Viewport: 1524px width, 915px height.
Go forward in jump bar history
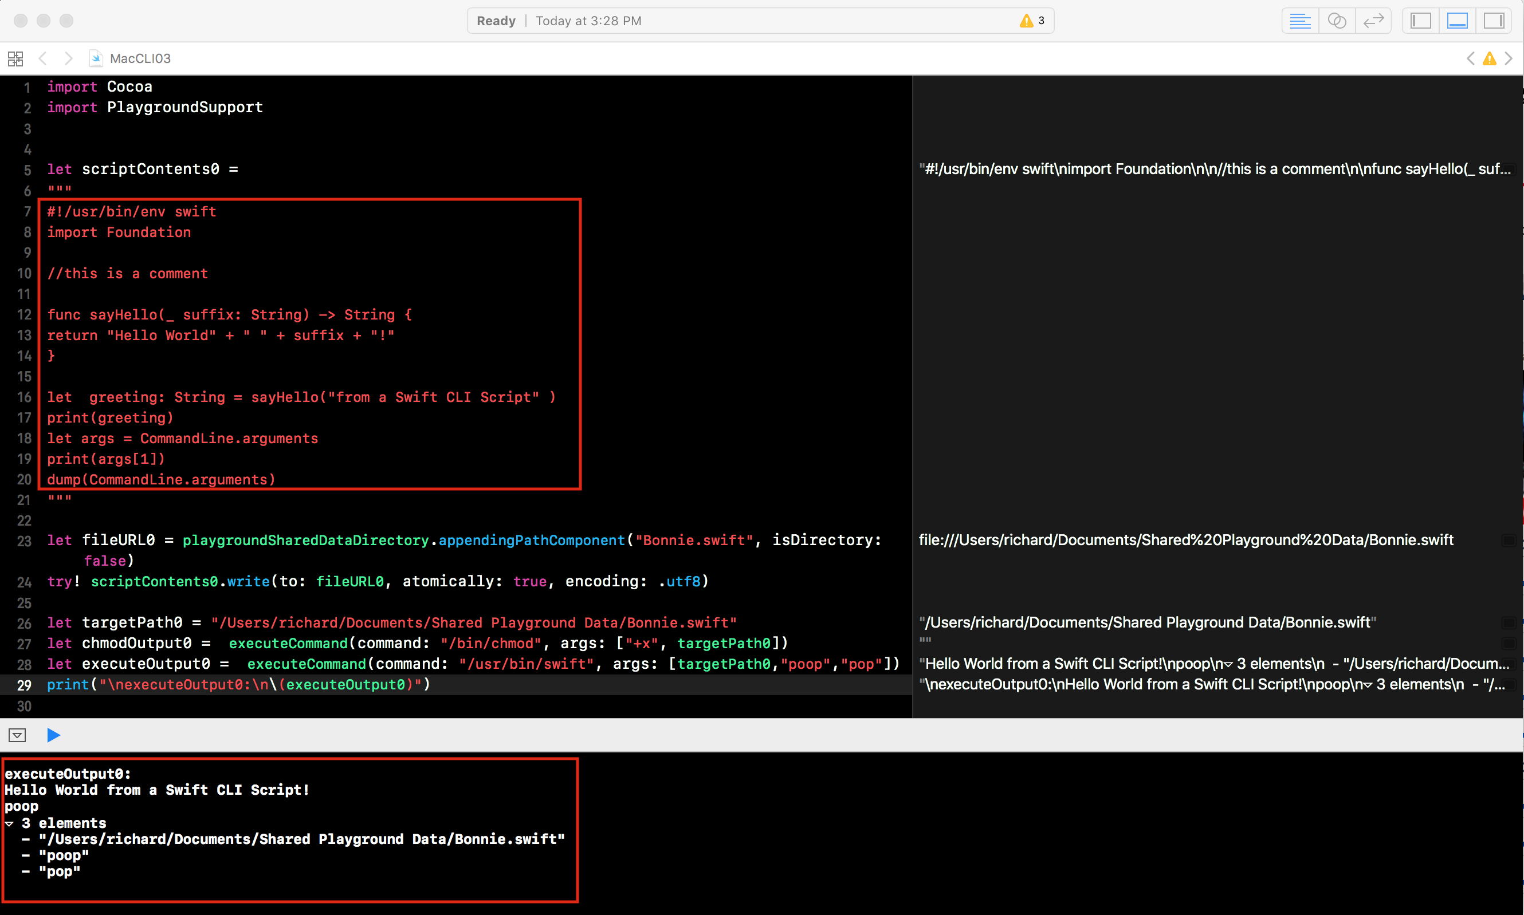tap(68, 58)
